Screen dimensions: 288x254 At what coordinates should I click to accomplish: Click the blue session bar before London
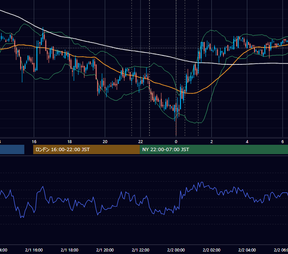tap(12, 149)
